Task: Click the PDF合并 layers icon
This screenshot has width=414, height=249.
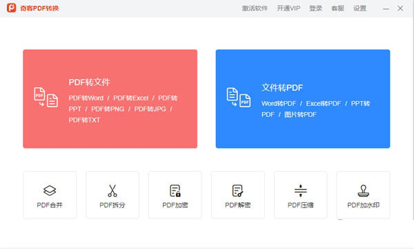Action: pyautogui.click(x=50, y=191)
